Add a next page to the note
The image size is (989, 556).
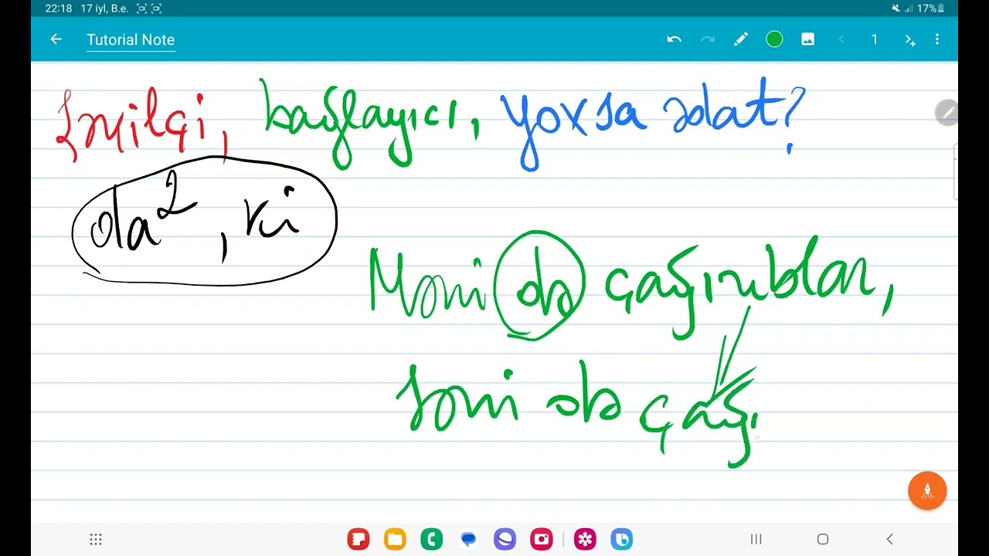point(909,39)
